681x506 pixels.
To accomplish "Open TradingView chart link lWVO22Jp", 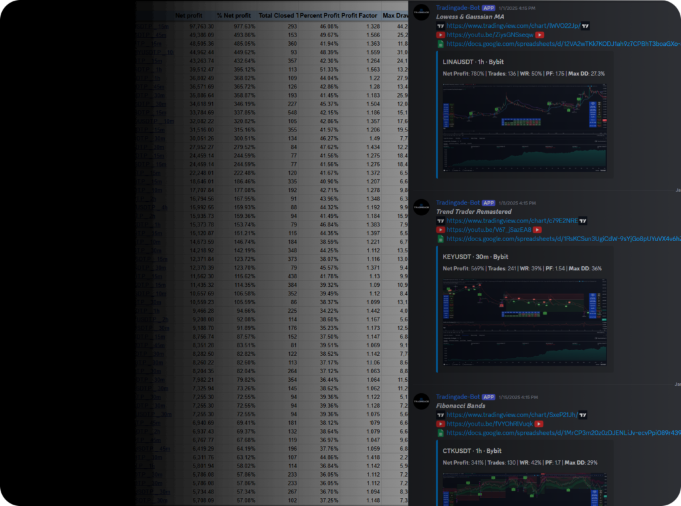I will 513,26.
